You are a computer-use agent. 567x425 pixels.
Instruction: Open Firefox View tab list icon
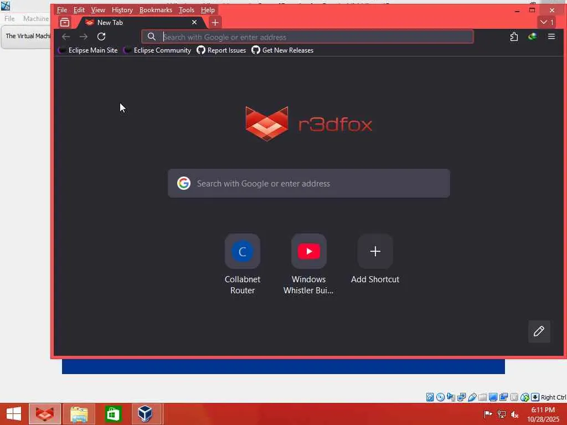coord(65,22)
